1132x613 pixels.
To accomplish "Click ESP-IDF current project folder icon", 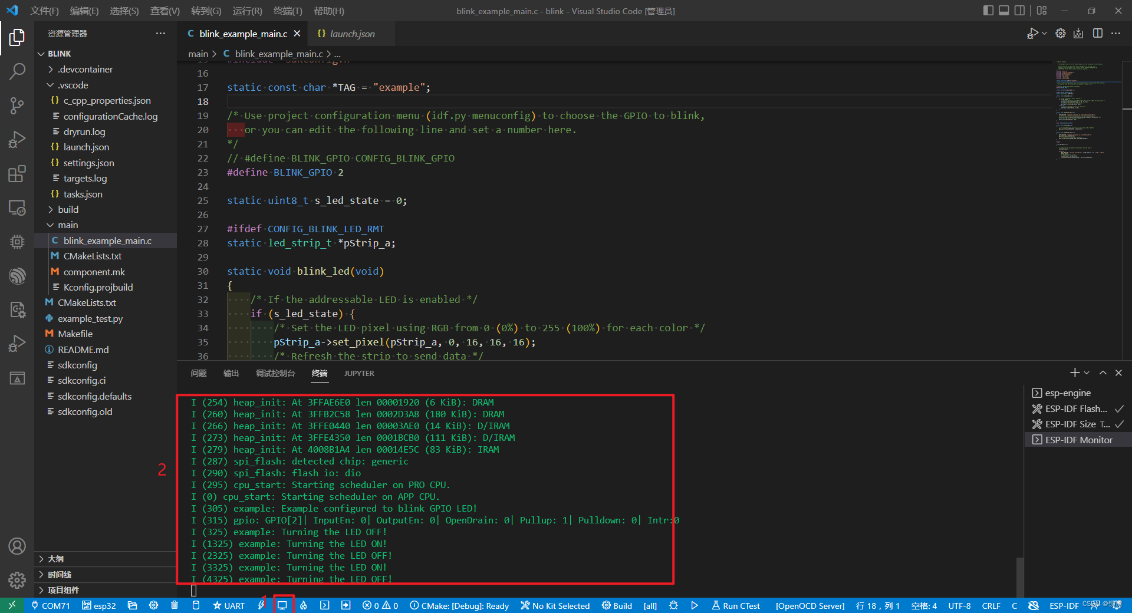I will coord(132,605).
